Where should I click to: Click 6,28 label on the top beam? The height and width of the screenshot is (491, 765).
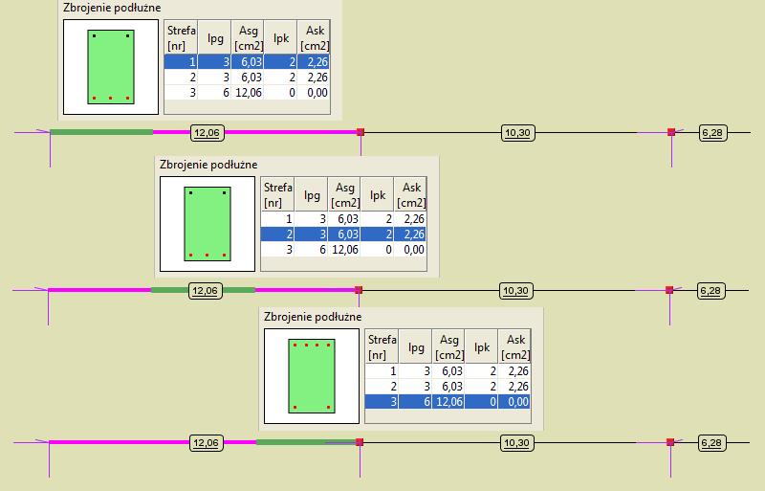point(712,132)
